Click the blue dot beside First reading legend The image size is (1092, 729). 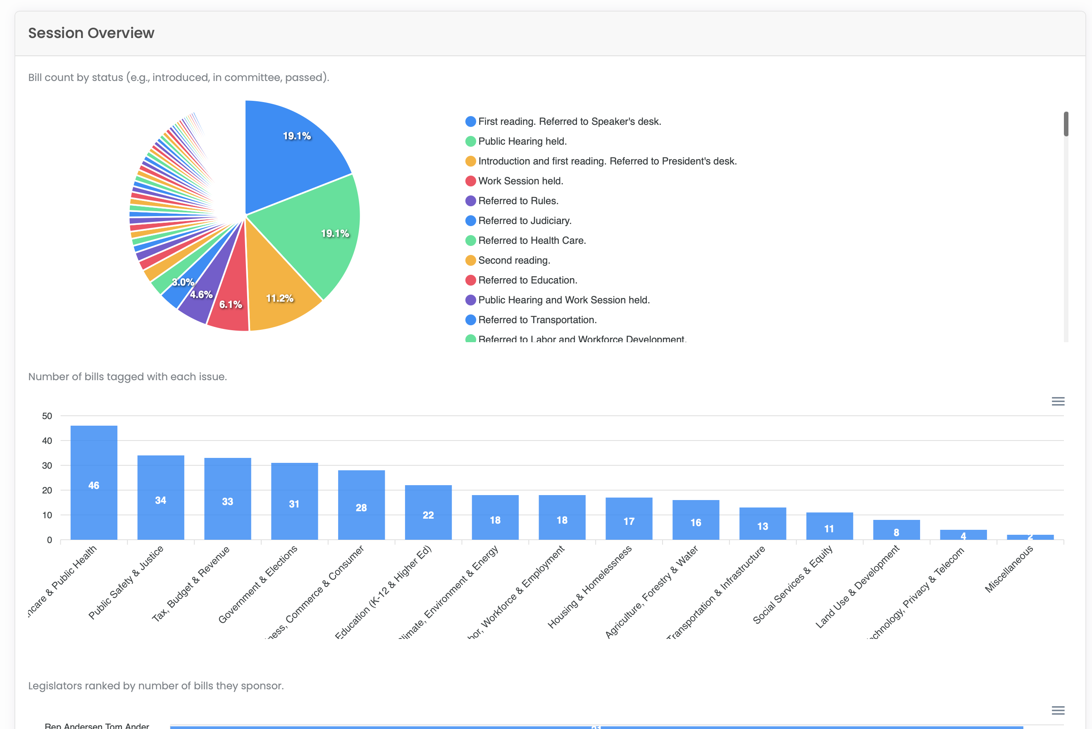tap(470, 121)
